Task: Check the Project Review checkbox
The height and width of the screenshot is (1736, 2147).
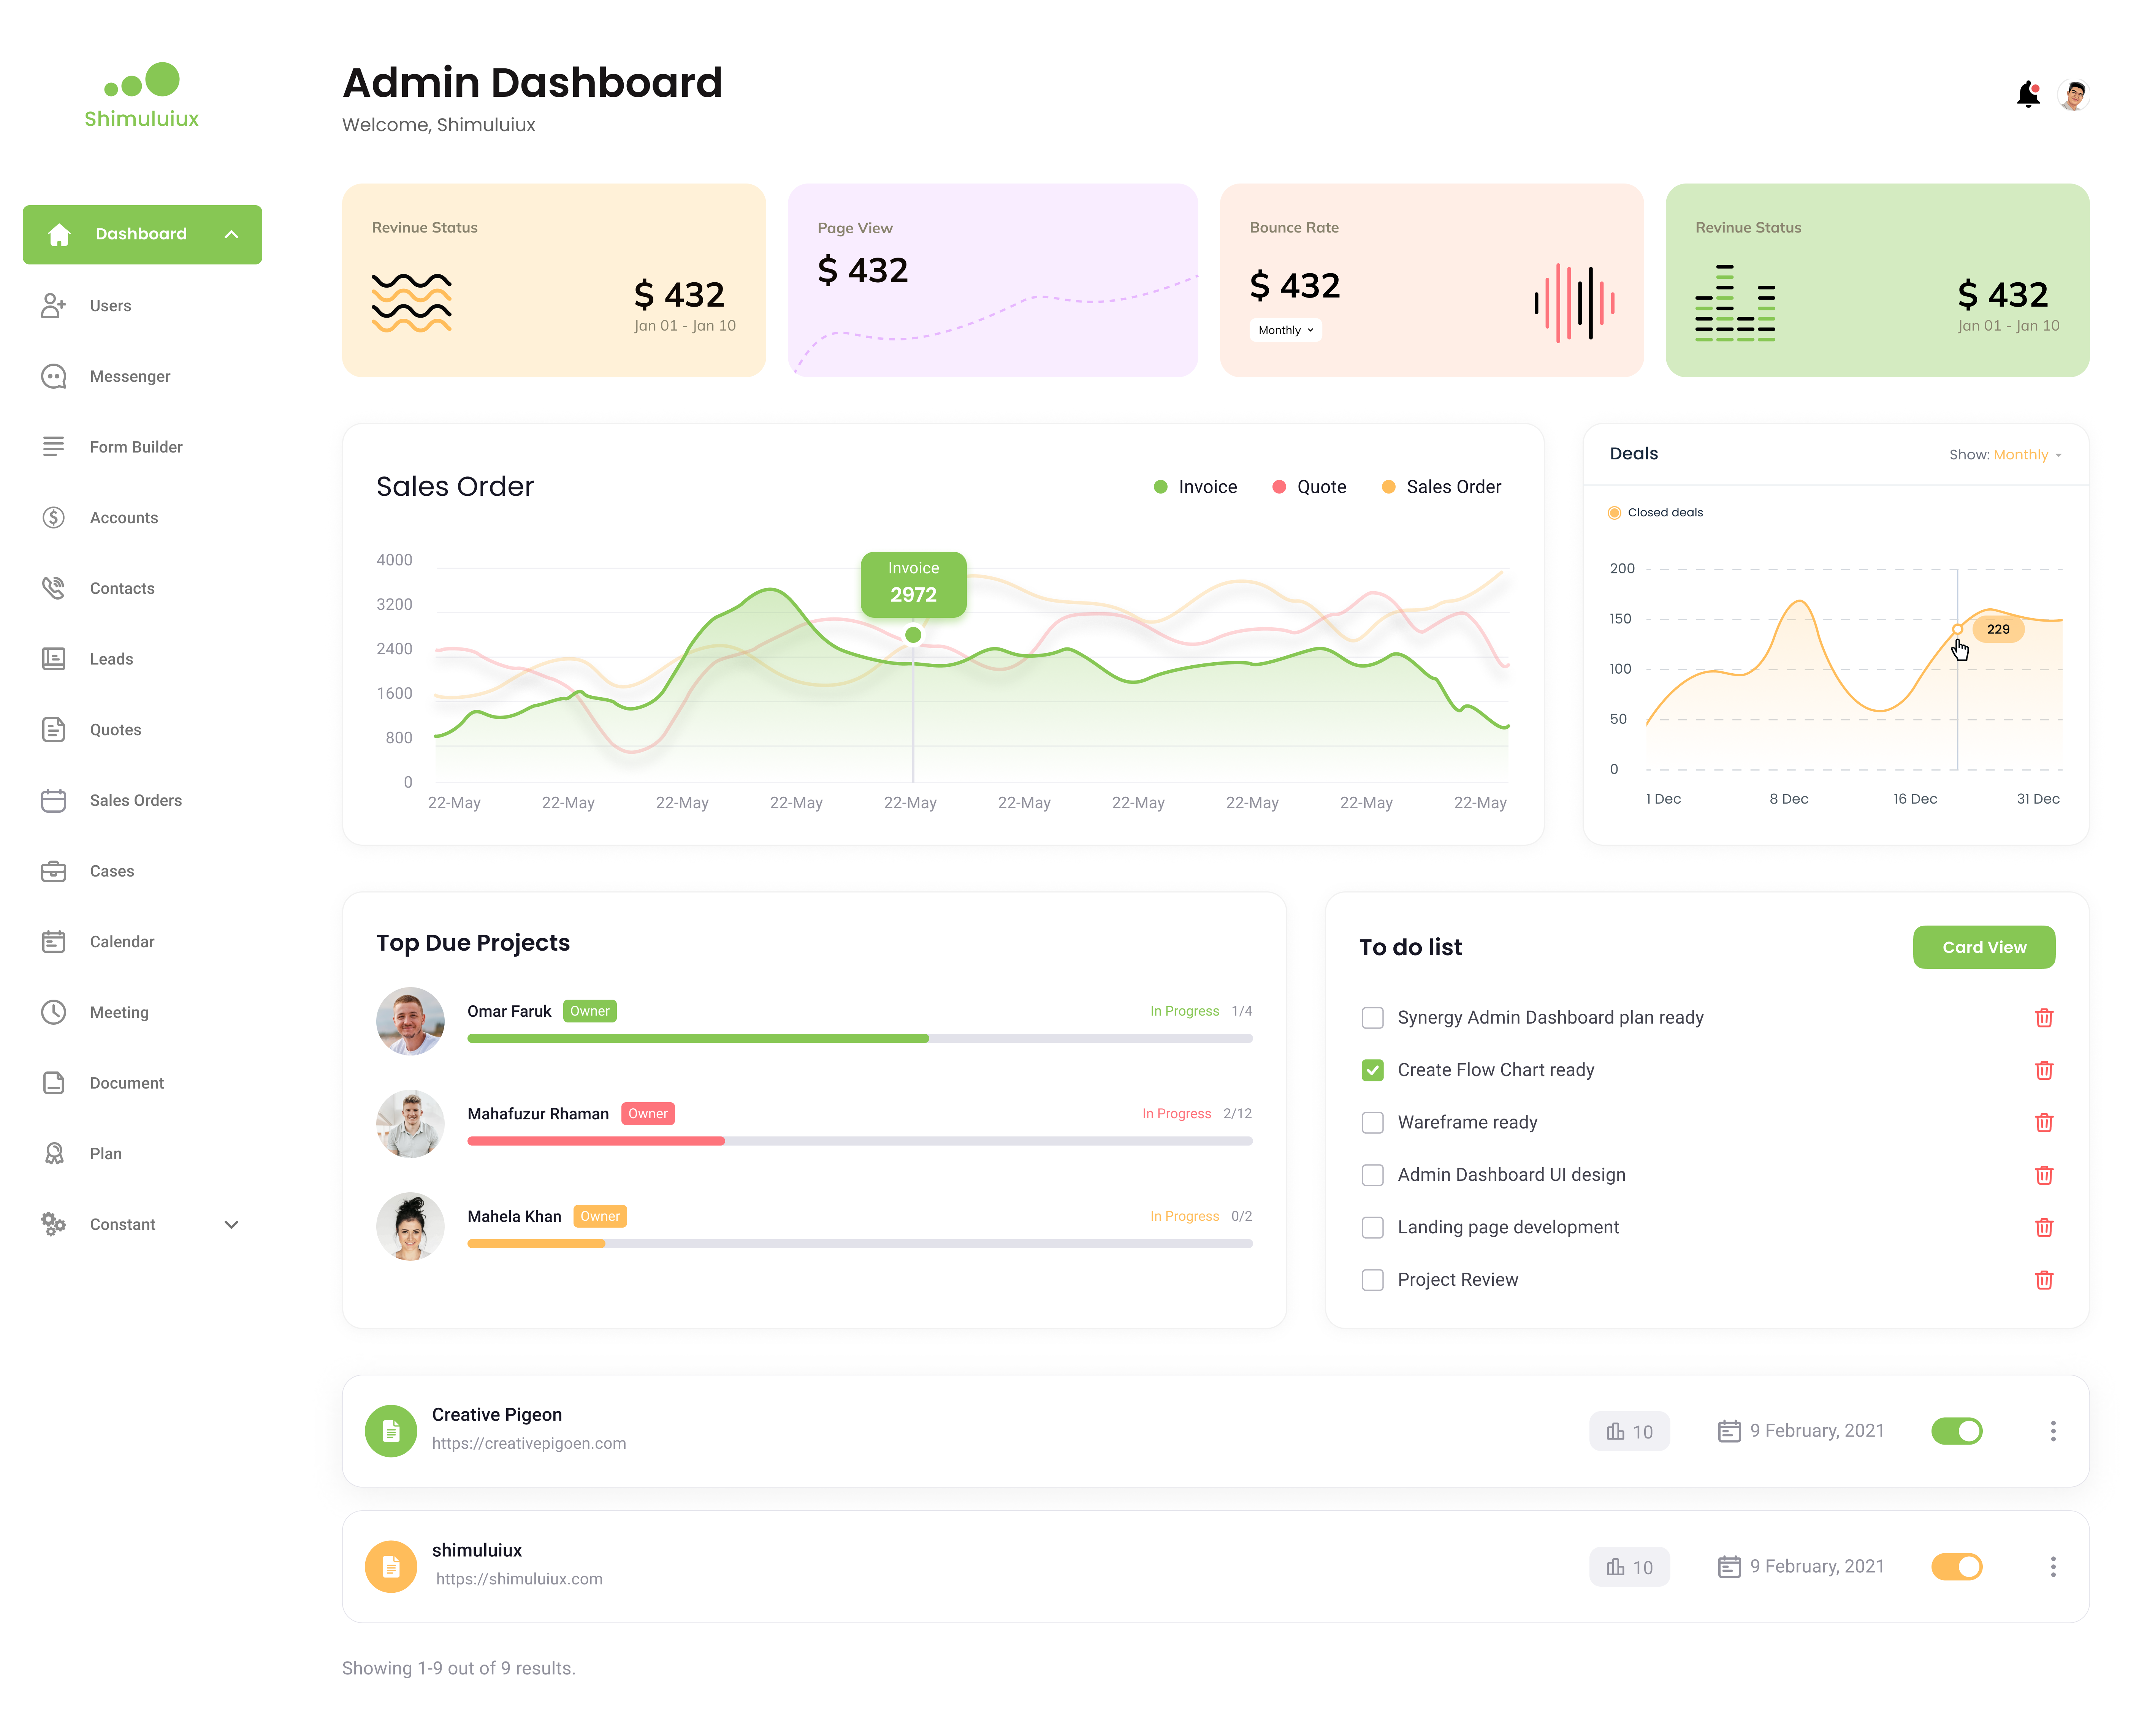Action: click(1373, 1280)
